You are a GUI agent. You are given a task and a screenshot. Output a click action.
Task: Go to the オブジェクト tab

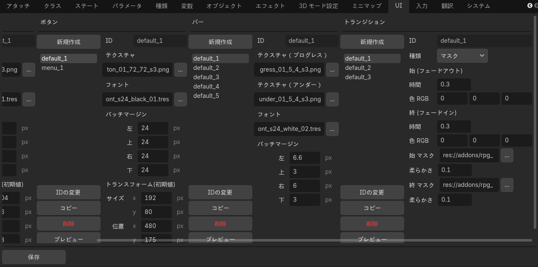click(x=224, y=6)
